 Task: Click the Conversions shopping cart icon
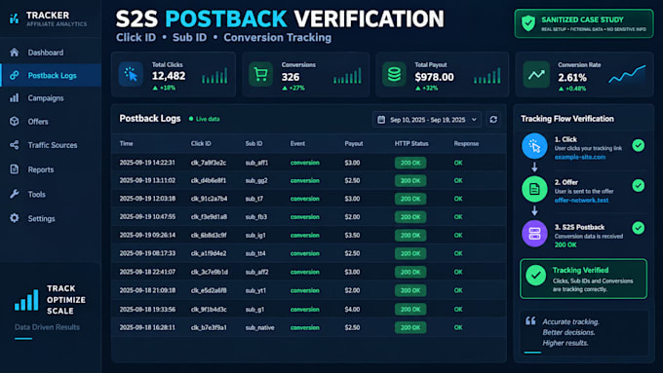(x=260, y=74)
